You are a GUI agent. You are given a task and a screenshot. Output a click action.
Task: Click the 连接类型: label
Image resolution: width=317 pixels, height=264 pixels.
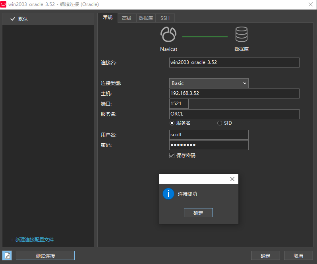pos(111,83)
